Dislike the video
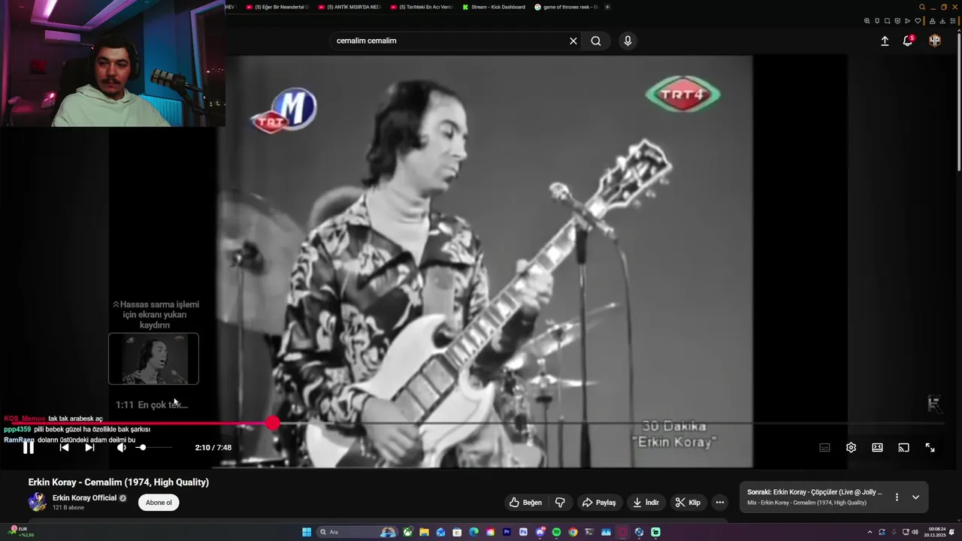The image size is (962, 541). click(560, 503)
